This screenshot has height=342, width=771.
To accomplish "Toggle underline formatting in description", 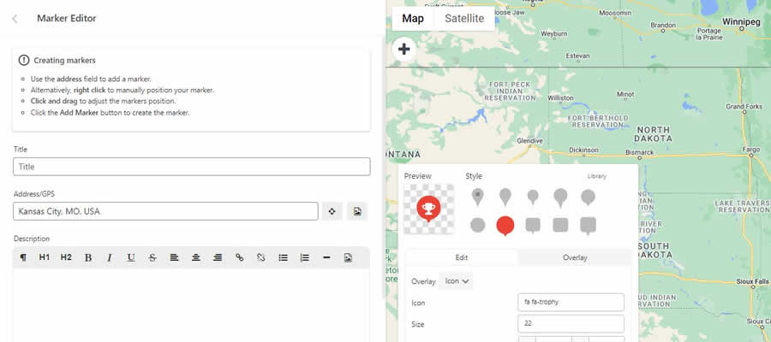I will point(131,257).
